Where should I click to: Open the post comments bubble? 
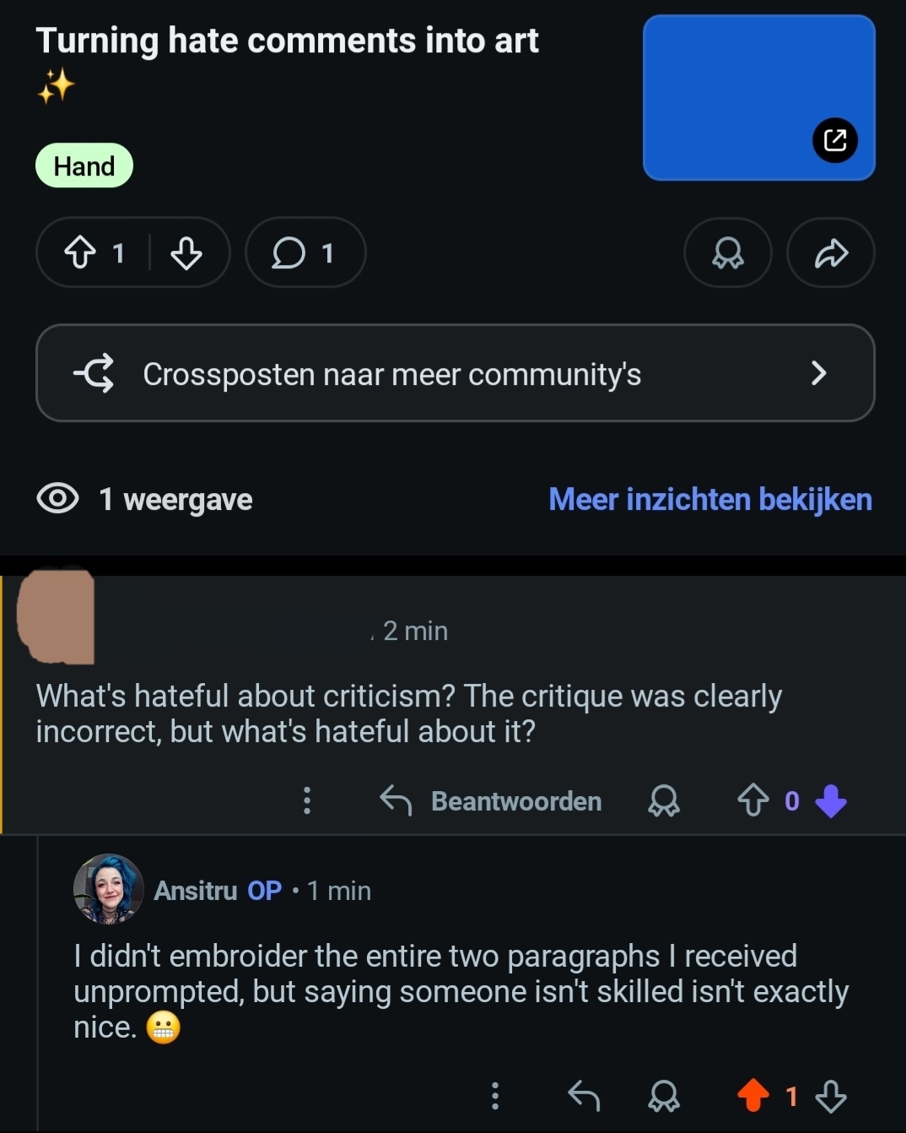tap(304, 252)
